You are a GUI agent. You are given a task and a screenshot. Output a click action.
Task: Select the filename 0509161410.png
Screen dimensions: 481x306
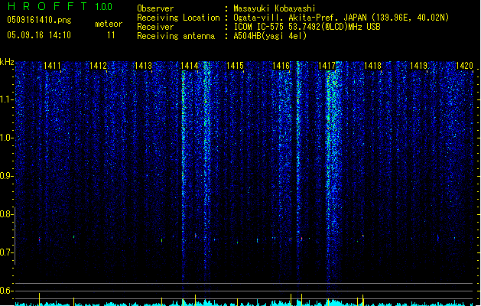click(39, 20)
